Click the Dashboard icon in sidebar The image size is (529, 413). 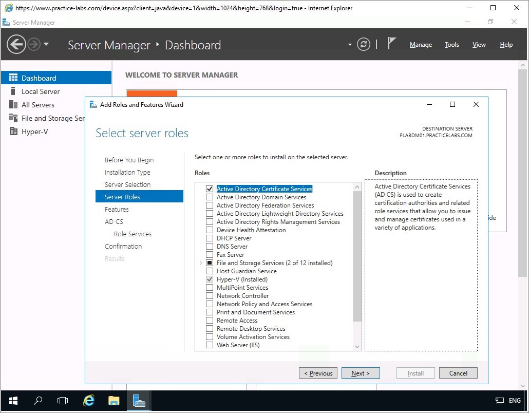(13, 78)
